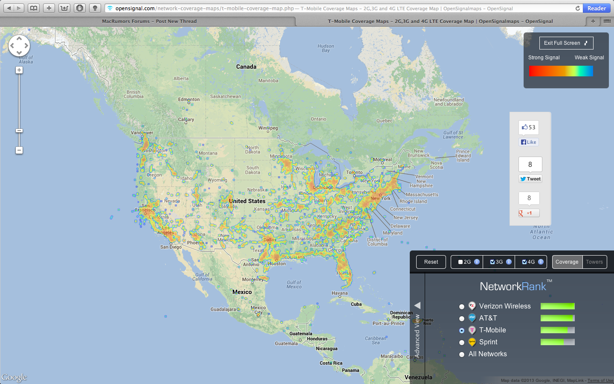The image size is (614, 384).
Task: Select Verizon Wireless radio button
Action: point(462,307)
